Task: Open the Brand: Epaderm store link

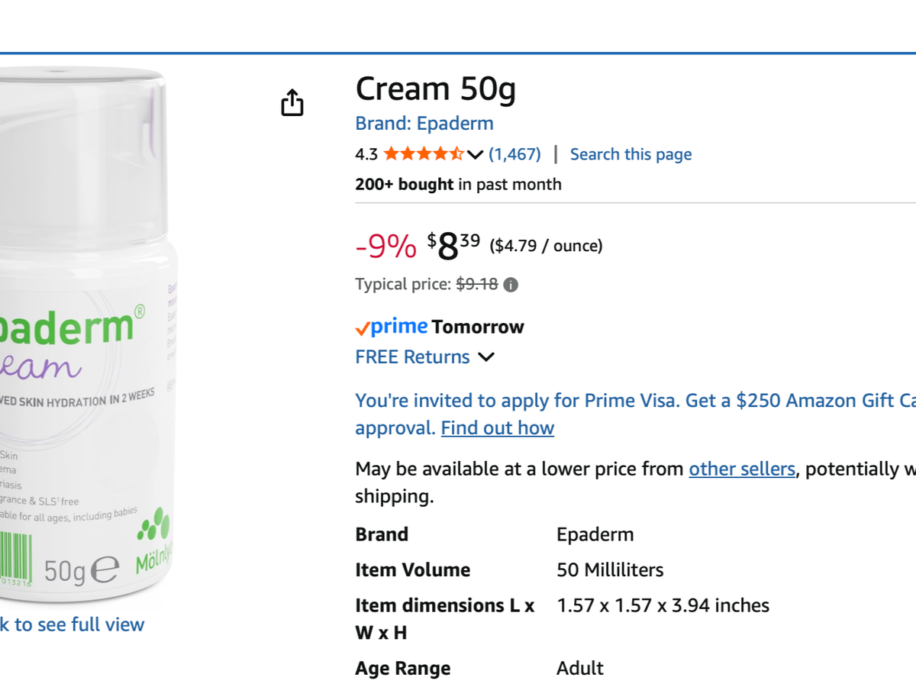Action: [424, 123]
